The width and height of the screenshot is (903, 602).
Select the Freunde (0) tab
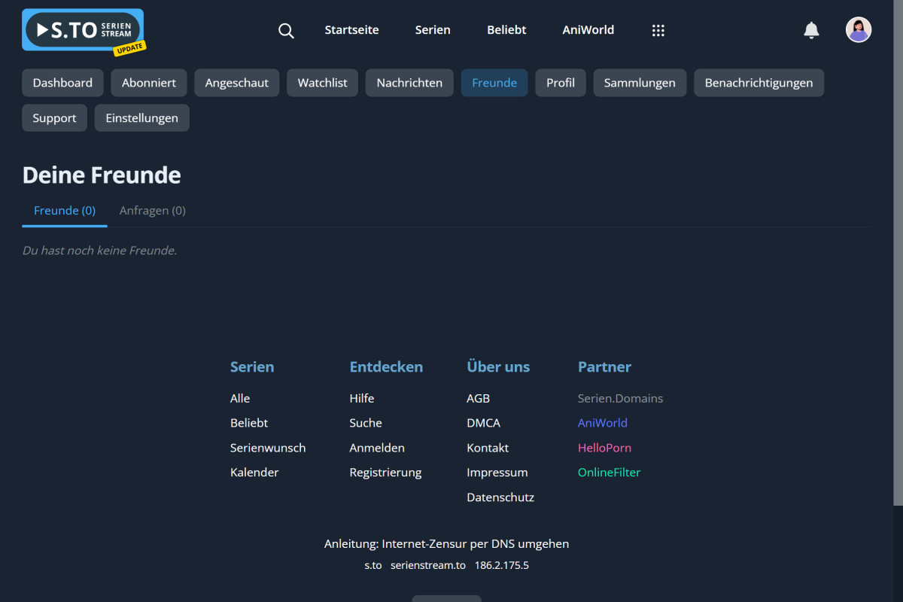tap(65, 211)
